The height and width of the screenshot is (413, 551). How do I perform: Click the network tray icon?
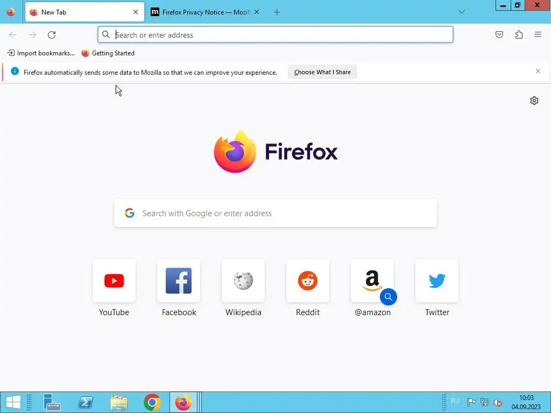tap(485, 402)
